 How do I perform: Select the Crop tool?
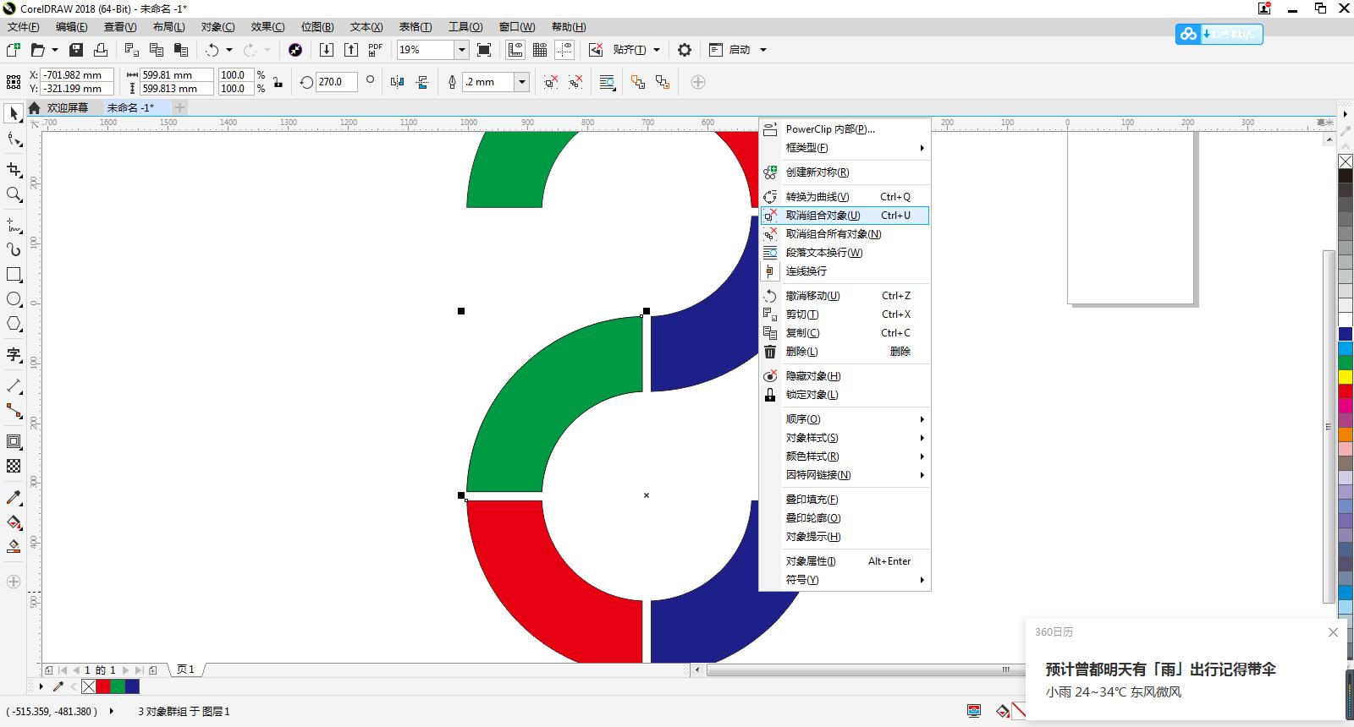[14, 170]
